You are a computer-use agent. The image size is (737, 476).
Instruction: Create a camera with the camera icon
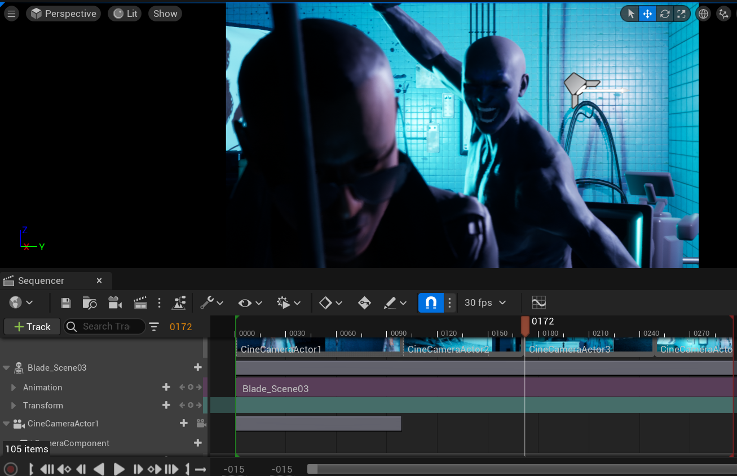115,303
